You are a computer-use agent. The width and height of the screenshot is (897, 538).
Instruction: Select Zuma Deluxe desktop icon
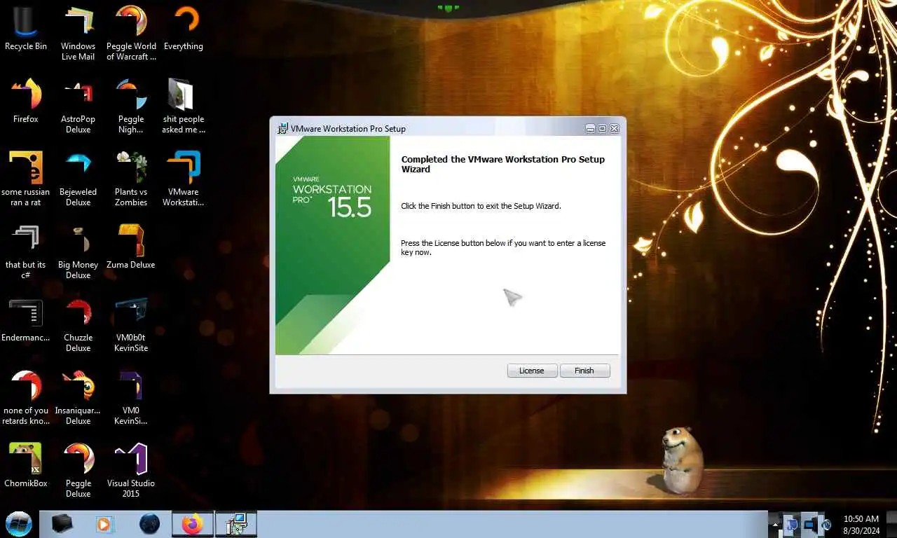pyautogui.click(x=131, y=247)
